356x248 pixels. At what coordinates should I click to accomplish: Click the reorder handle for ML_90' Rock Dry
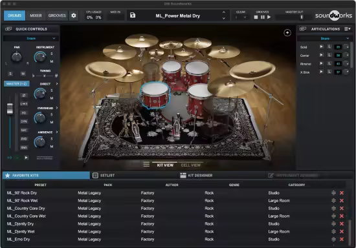pyautogui.click(x=333, y=193)
